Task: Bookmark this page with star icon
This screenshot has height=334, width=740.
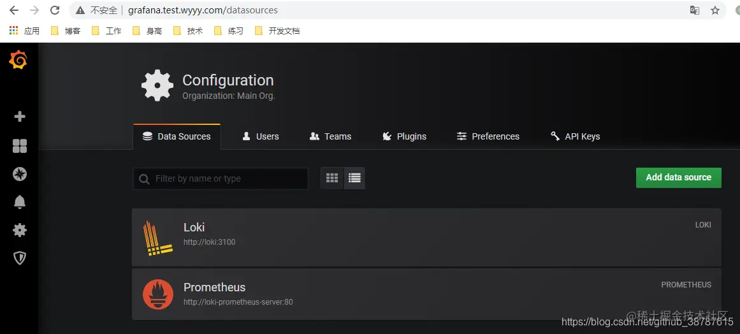Action: click(715, 10)
